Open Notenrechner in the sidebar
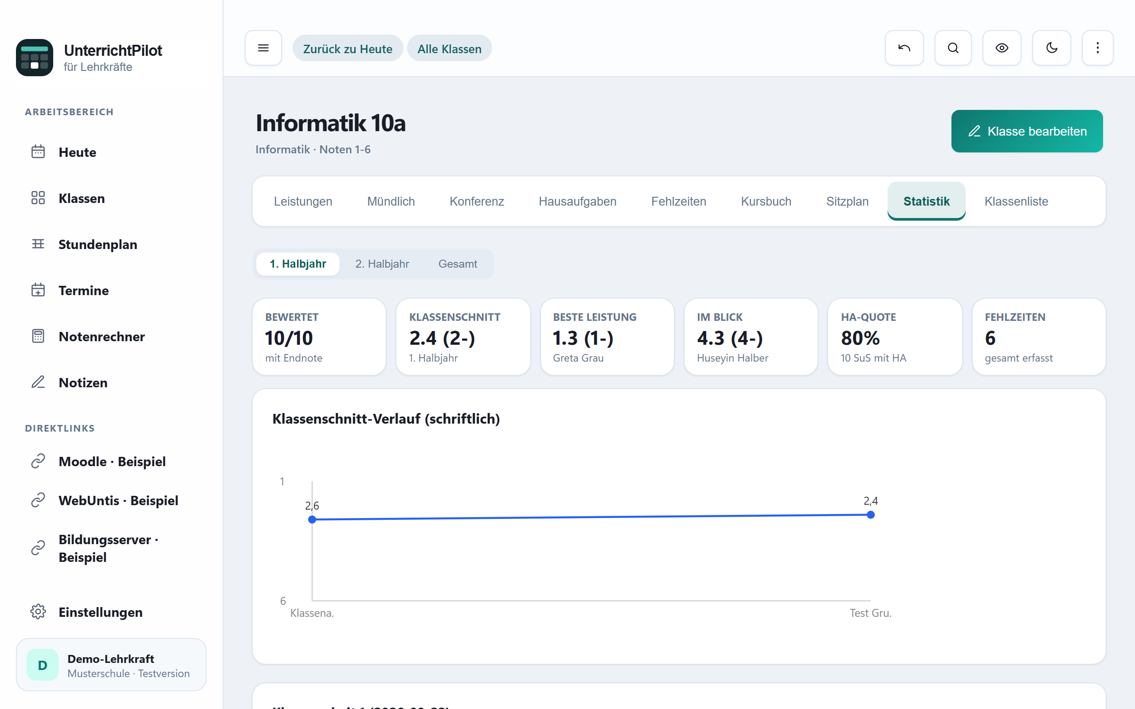The image size is (1135, 709). [111, 337]
